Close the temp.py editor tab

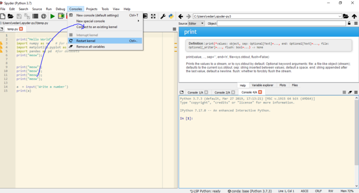[x=21, y=29]
